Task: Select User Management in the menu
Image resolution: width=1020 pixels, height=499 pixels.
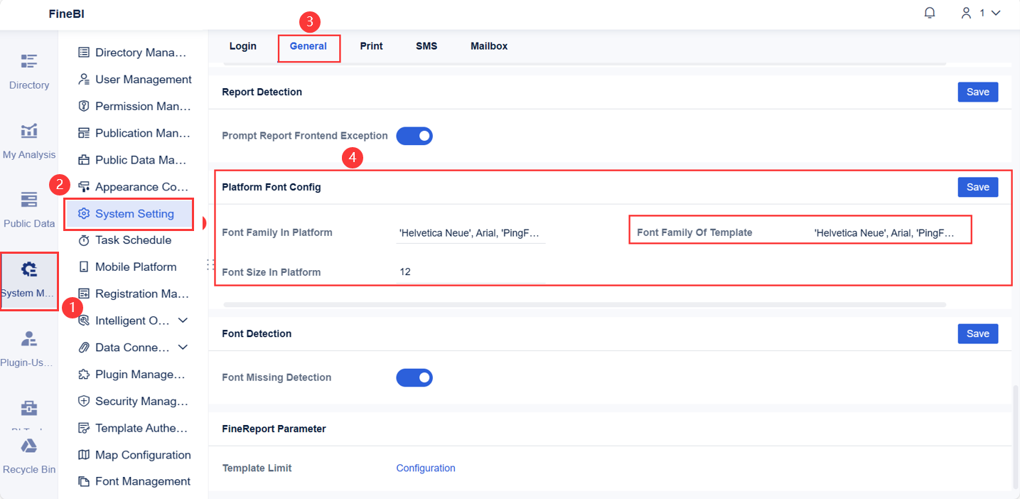Action: pyautogui.click(x=140, y=79)
